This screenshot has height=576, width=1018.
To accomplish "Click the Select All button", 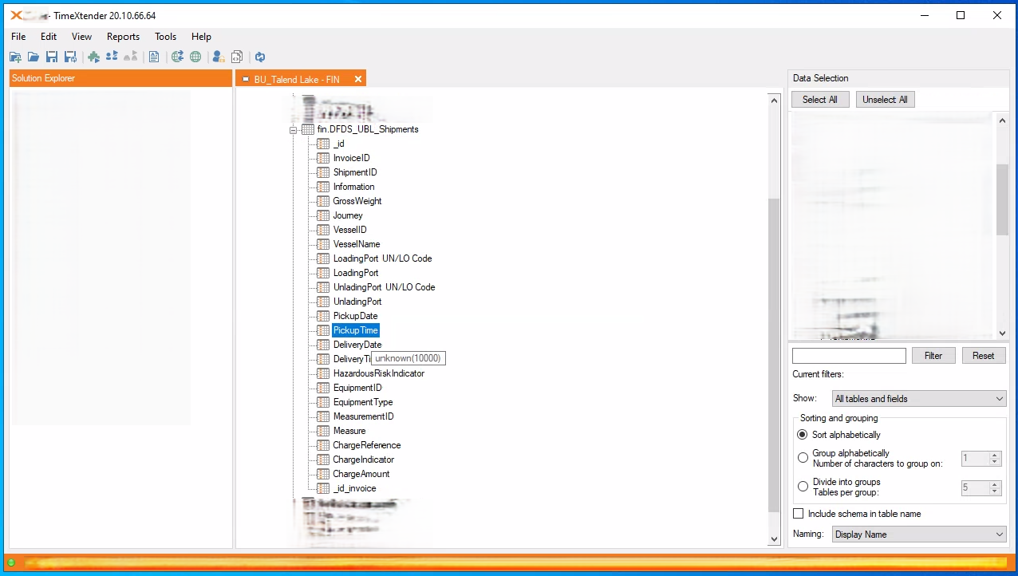I will (820, 100).
